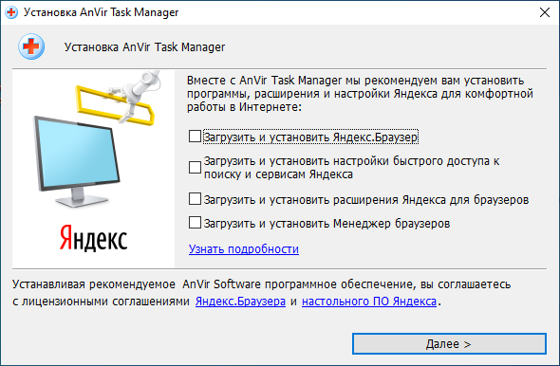Enable the install Яндекс.Браузер checkbox
Image resolution: width=560 pixels, height=366 pixels.
(195, 137)
